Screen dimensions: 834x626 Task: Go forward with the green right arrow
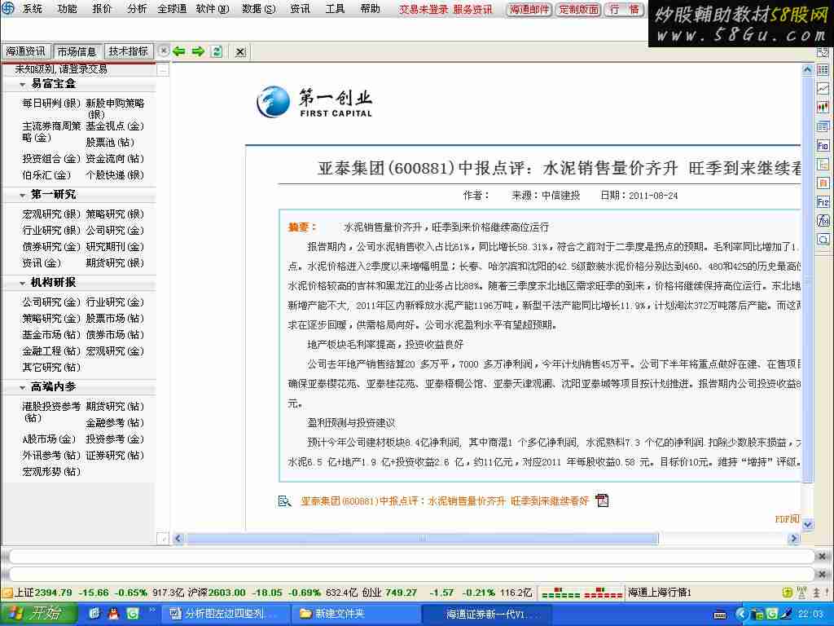click(x=198, y=51)
